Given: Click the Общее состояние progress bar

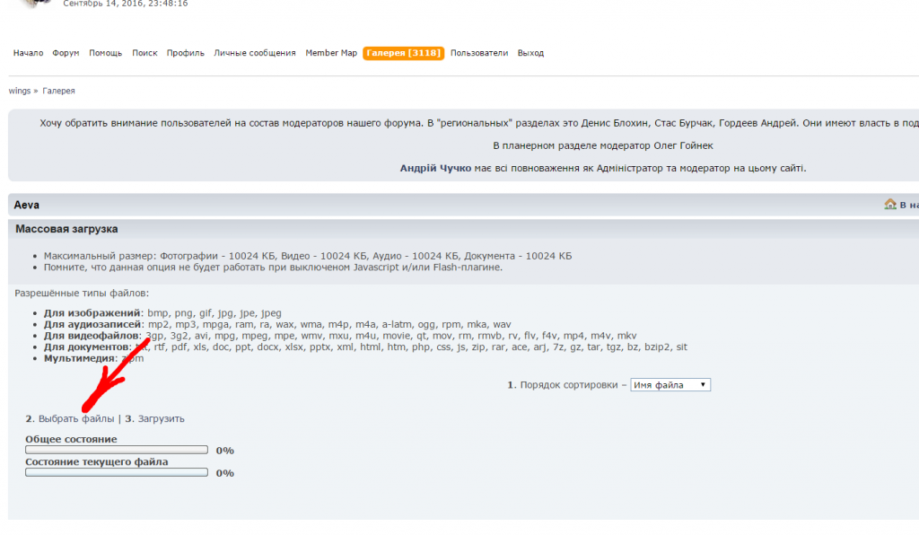Looking at the screenshot, I should tap(117, 450).
